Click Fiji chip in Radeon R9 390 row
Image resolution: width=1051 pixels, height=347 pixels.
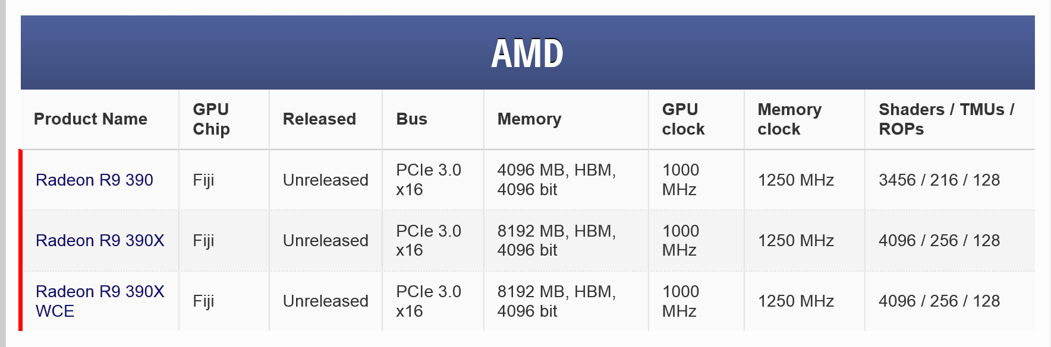pyautogui.click(x=203, y=180)
